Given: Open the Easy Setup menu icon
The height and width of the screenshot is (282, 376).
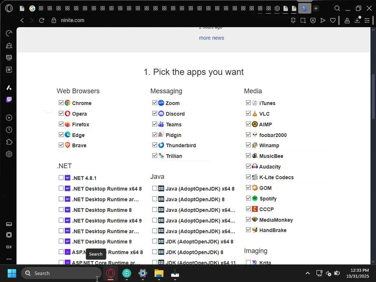Looking at the screenshot, I should pyautogui.click(x=367, y=21).
